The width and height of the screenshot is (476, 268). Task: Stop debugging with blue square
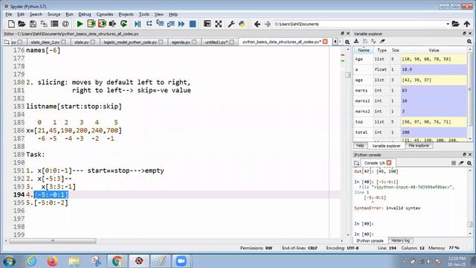point(193,24)
